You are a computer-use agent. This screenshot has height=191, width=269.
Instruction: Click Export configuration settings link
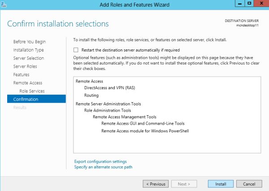point(100,161)
